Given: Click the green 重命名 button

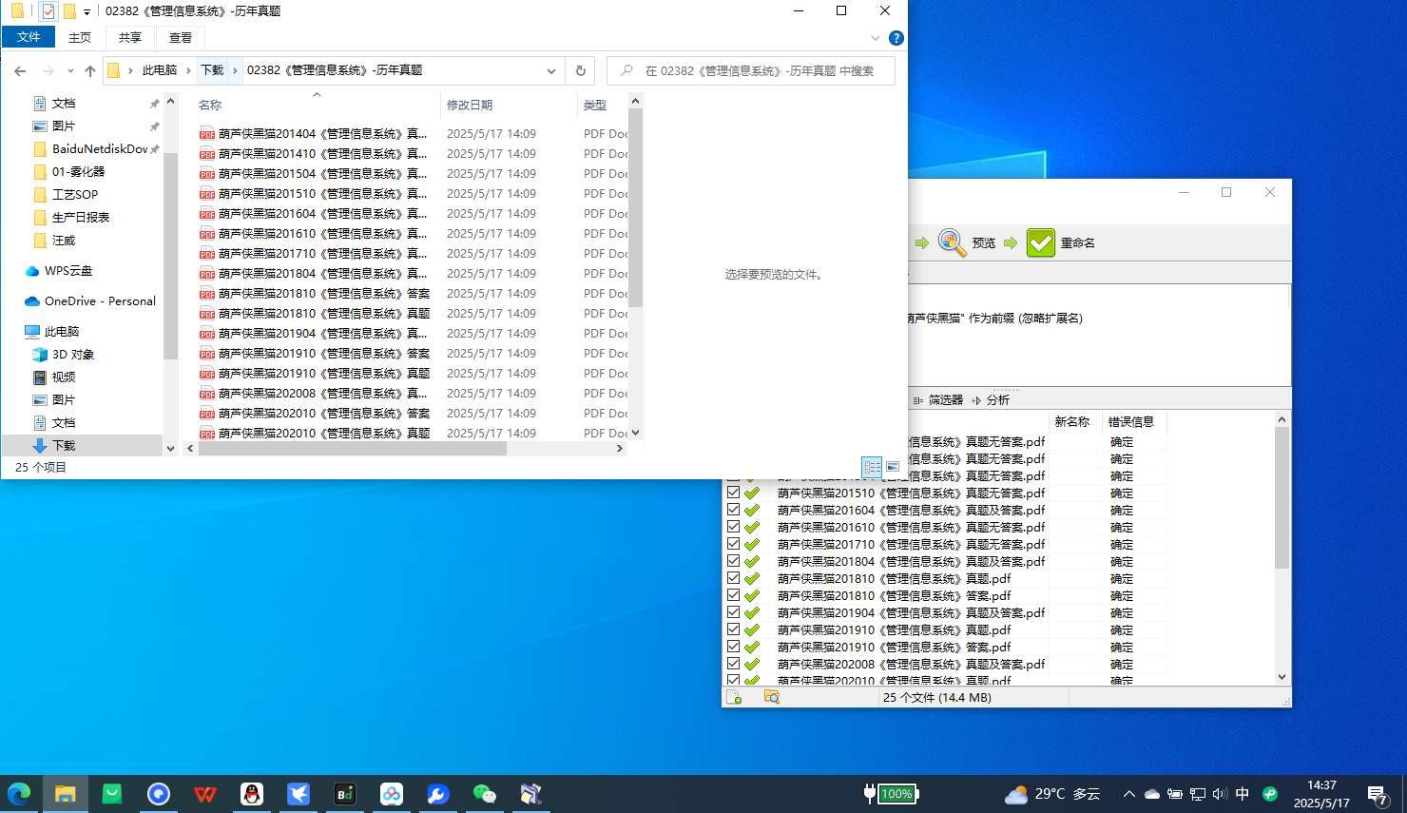Looking at the screenshot, I should tap(1061, 242).
